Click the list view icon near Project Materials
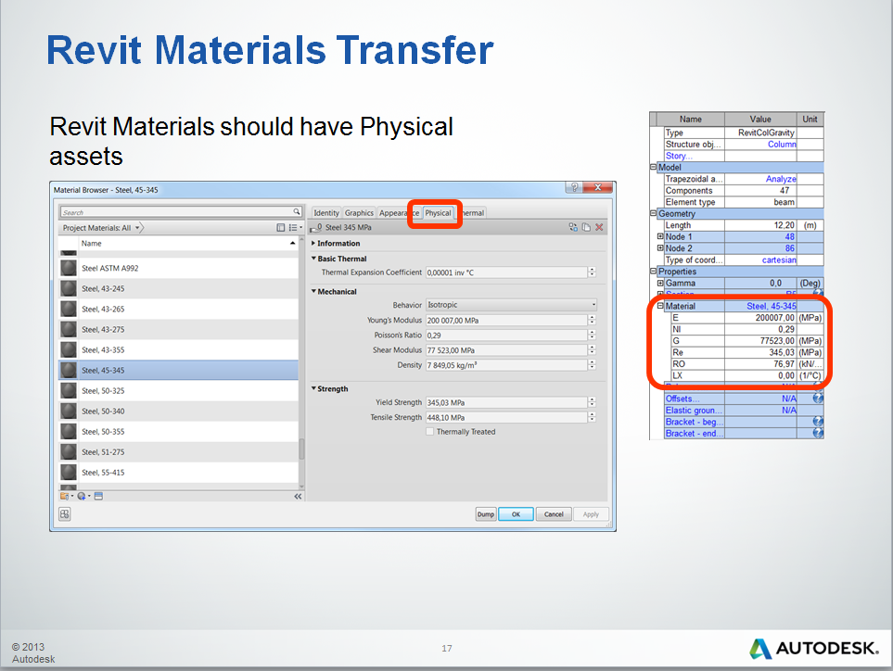 coord(294,227)
